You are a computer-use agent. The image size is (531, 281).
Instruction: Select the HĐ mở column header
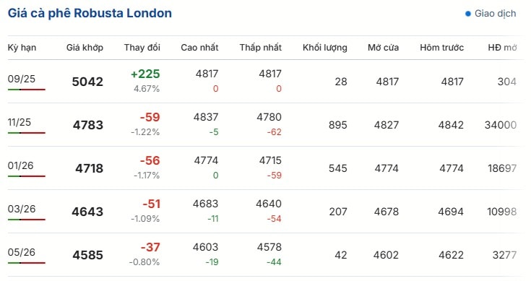tap(502, 48)
